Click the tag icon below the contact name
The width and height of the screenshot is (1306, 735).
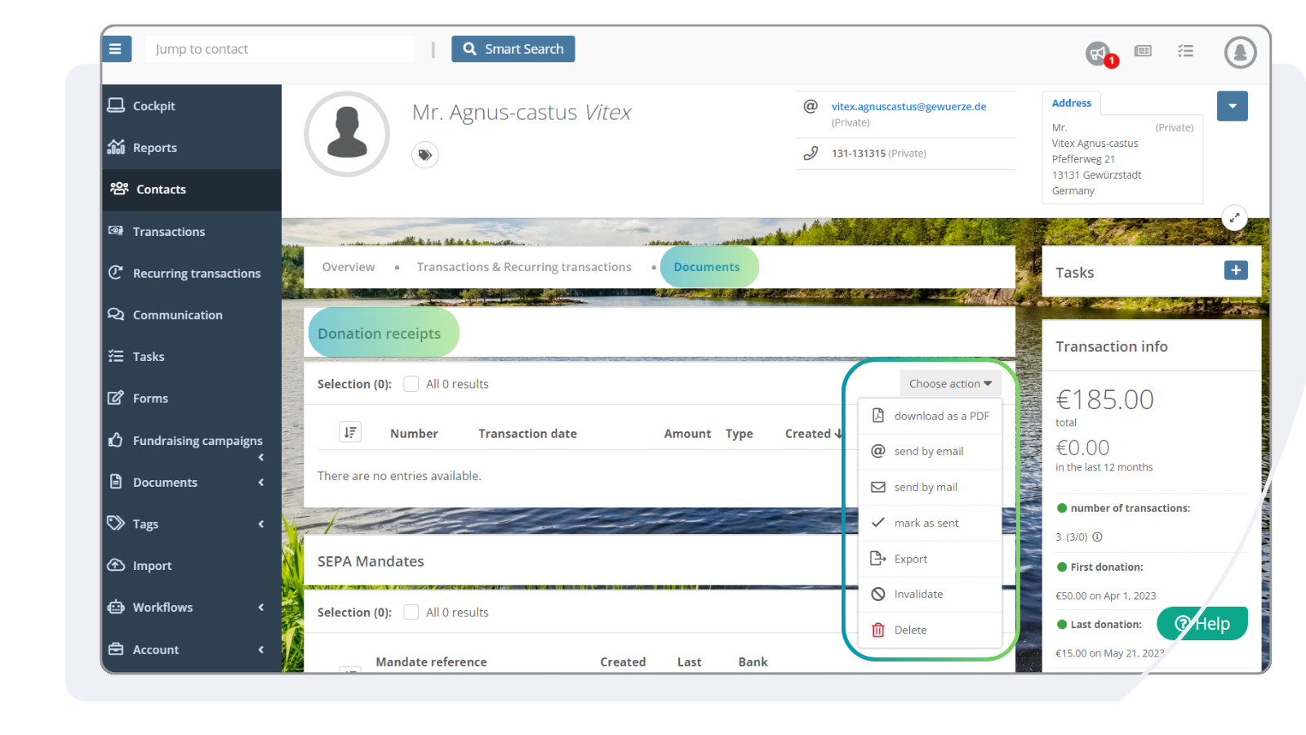coord(424,154)
